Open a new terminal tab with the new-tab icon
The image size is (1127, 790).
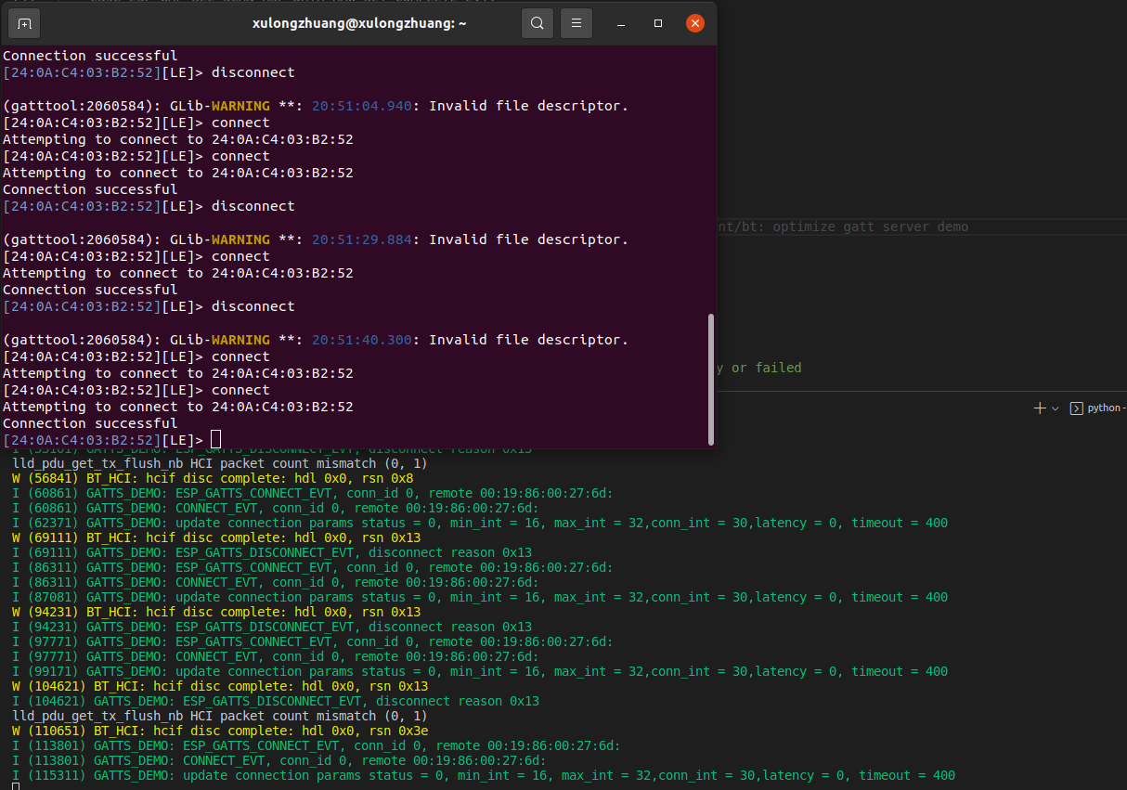point(23,23)
